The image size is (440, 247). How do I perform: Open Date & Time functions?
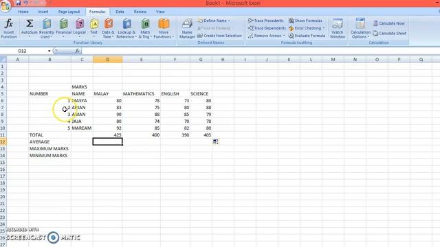pyautogui.click(x=109, y=28)
